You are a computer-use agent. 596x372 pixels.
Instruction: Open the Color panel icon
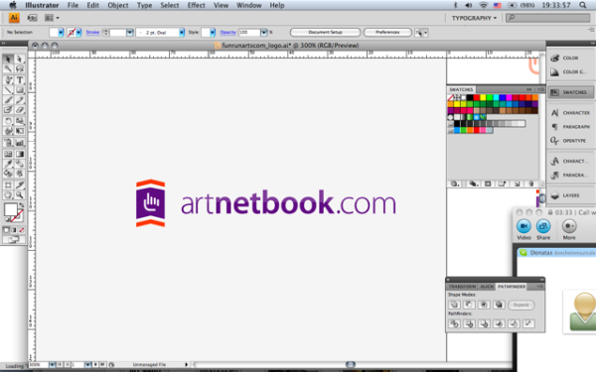(570, 58)
